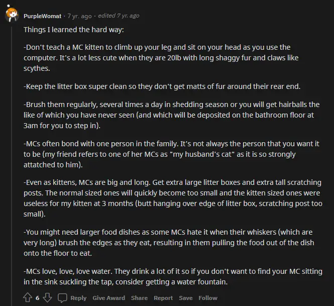
Task: Click the speech bubble reply icon
Action: [x=62, y=298]
